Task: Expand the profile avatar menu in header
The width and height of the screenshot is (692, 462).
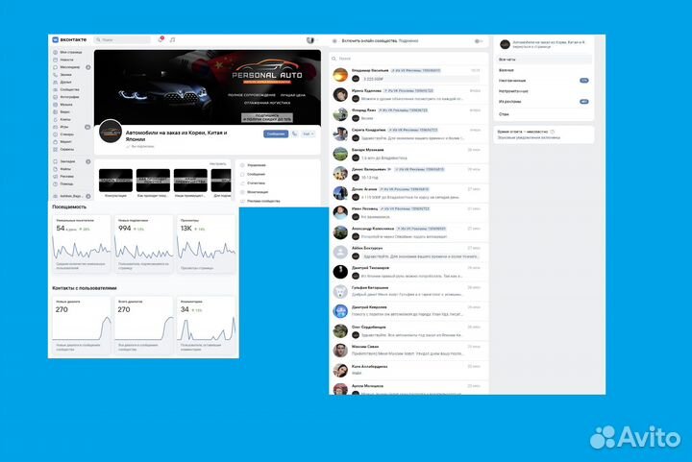Action: [x=311, y=39]
